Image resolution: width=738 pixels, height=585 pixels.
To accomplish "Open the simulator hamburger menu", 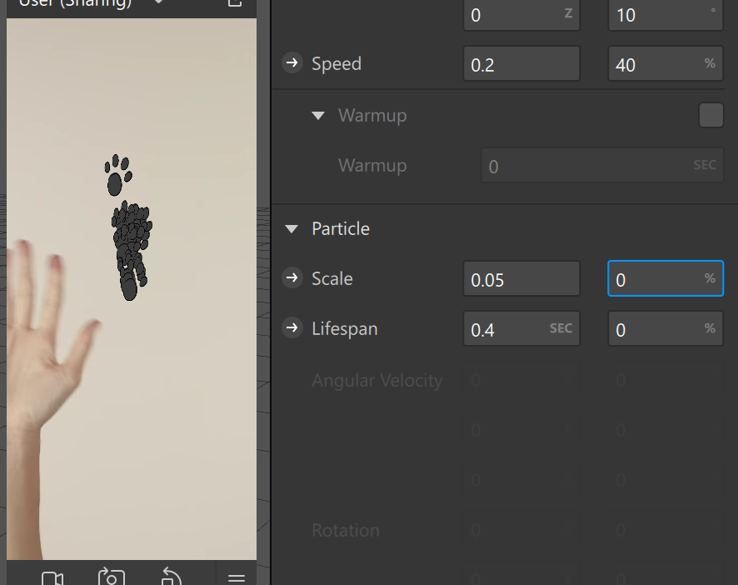I will coord(237,578).
